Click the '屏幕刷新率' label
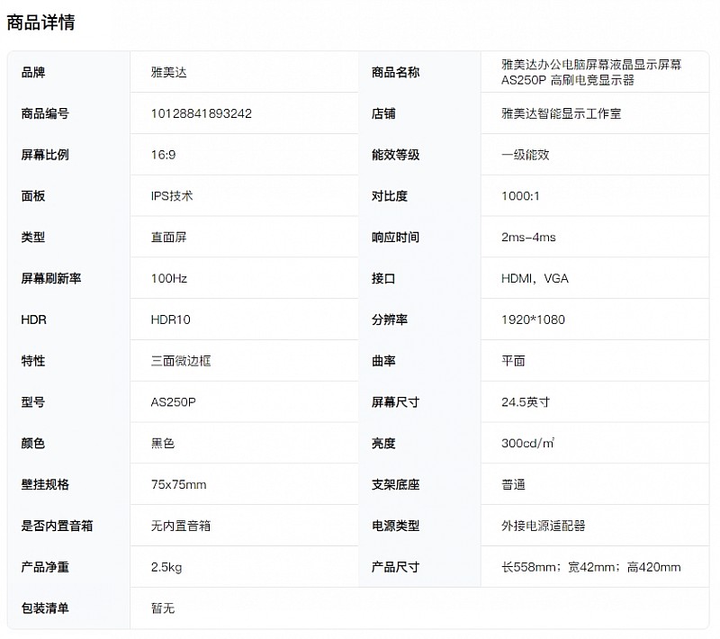The image size is (720, 639). pyautogui.click(x=51, y=278)
